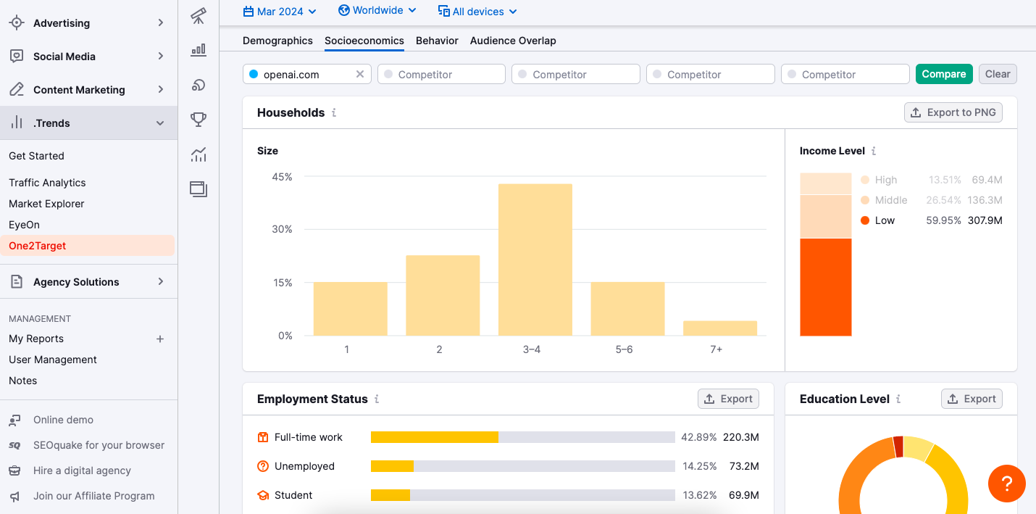The width and height of the screenshot is (1036, 514).
Task: Remove openai.com using the X icon
Action: [x=360, y=75]
